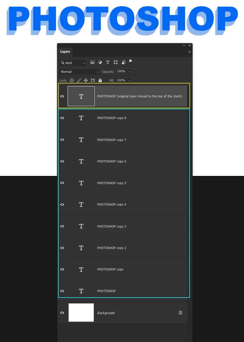Prevent artboard auto-nesting lock icon

coord(93,80)
